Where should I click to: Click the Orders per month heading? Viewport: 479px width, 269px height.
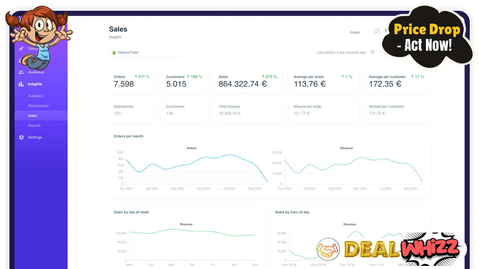click(x=128, y=136)
